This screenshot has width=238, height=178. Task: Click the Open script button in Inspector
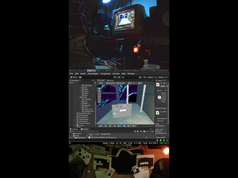163,86
